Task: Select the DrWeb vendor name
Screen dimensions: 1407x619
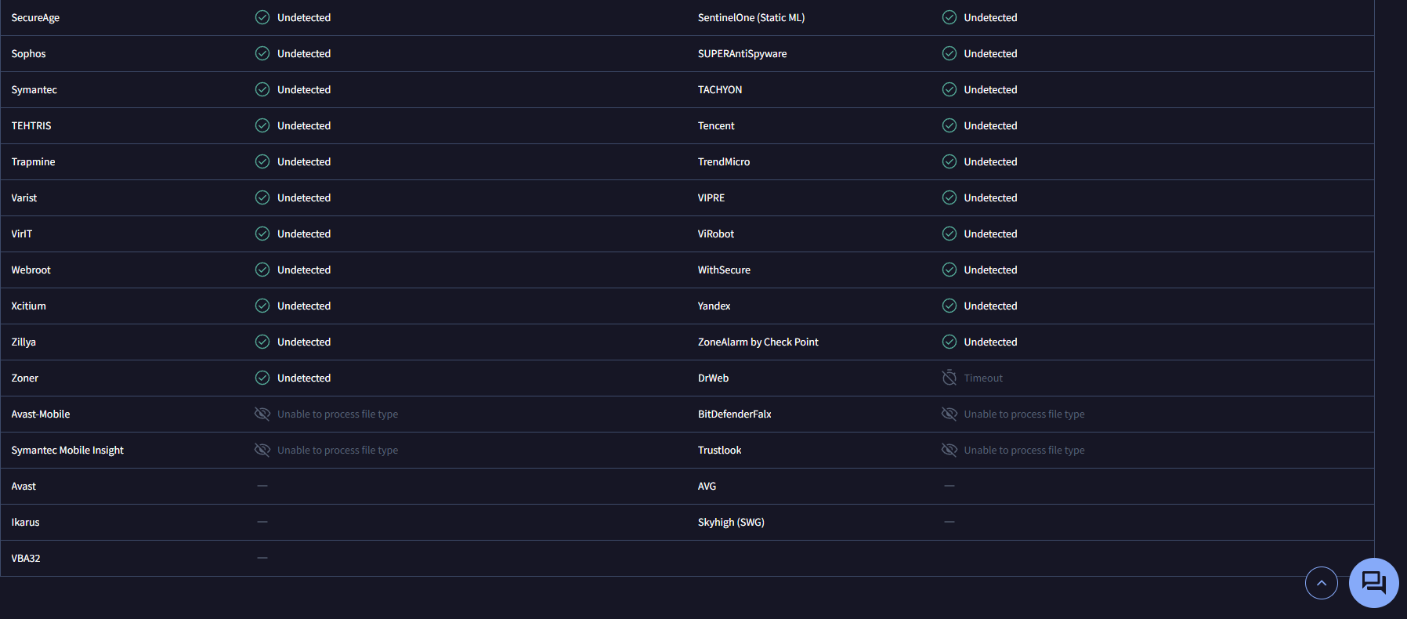Action: [x=713, y=378]
